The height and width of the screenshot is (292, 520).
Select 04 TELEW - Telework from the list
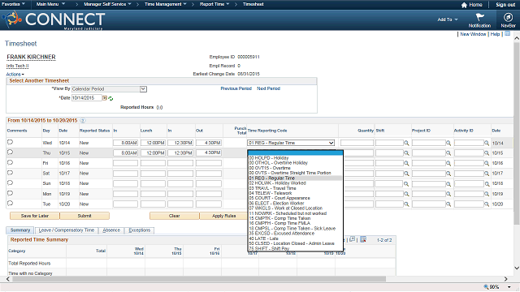point(271,193)
